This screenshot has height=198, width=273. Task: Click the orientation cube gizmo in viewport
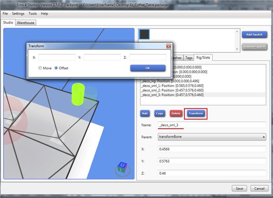pyautogui.click(x=121, y=167)
